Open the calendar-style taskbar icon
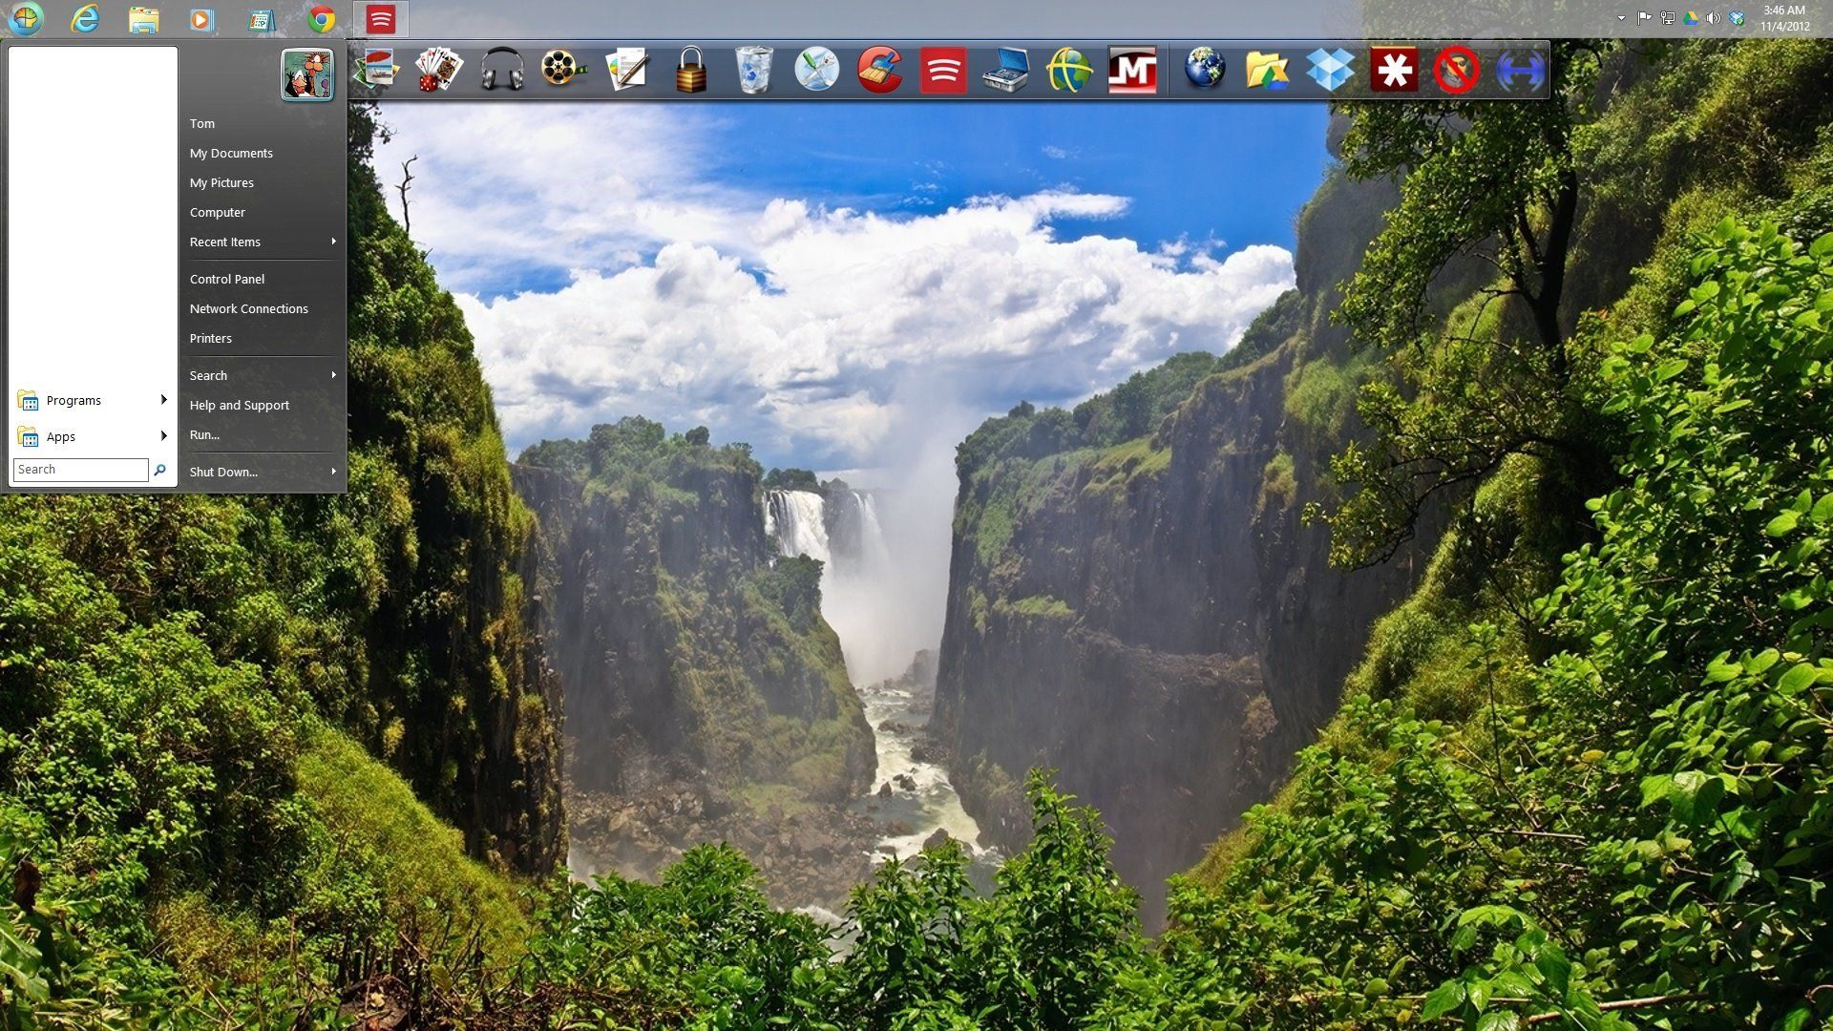Screen dimensions: 1833x1031 [x=262, y=19]
